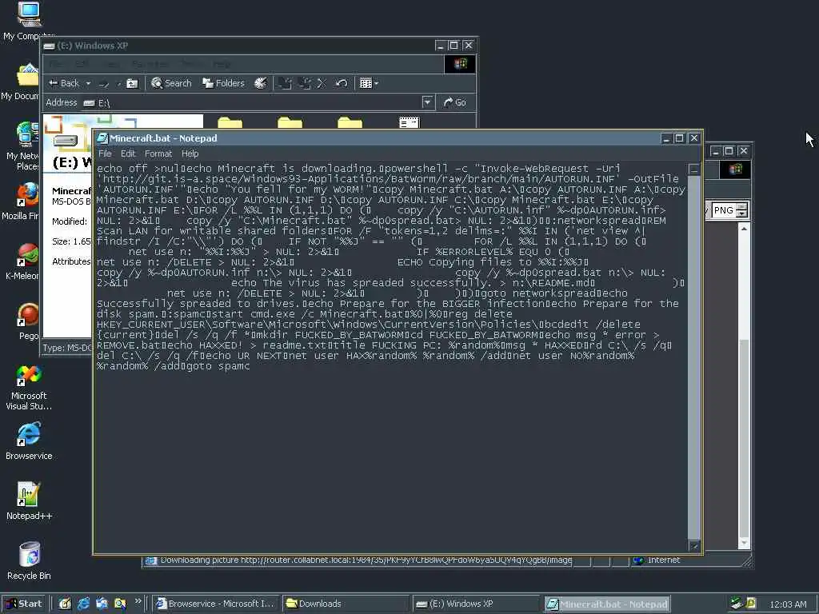Click the 'goto spamc' text in Notepad
The image size is (819, 614).
[x=218, y=366]
